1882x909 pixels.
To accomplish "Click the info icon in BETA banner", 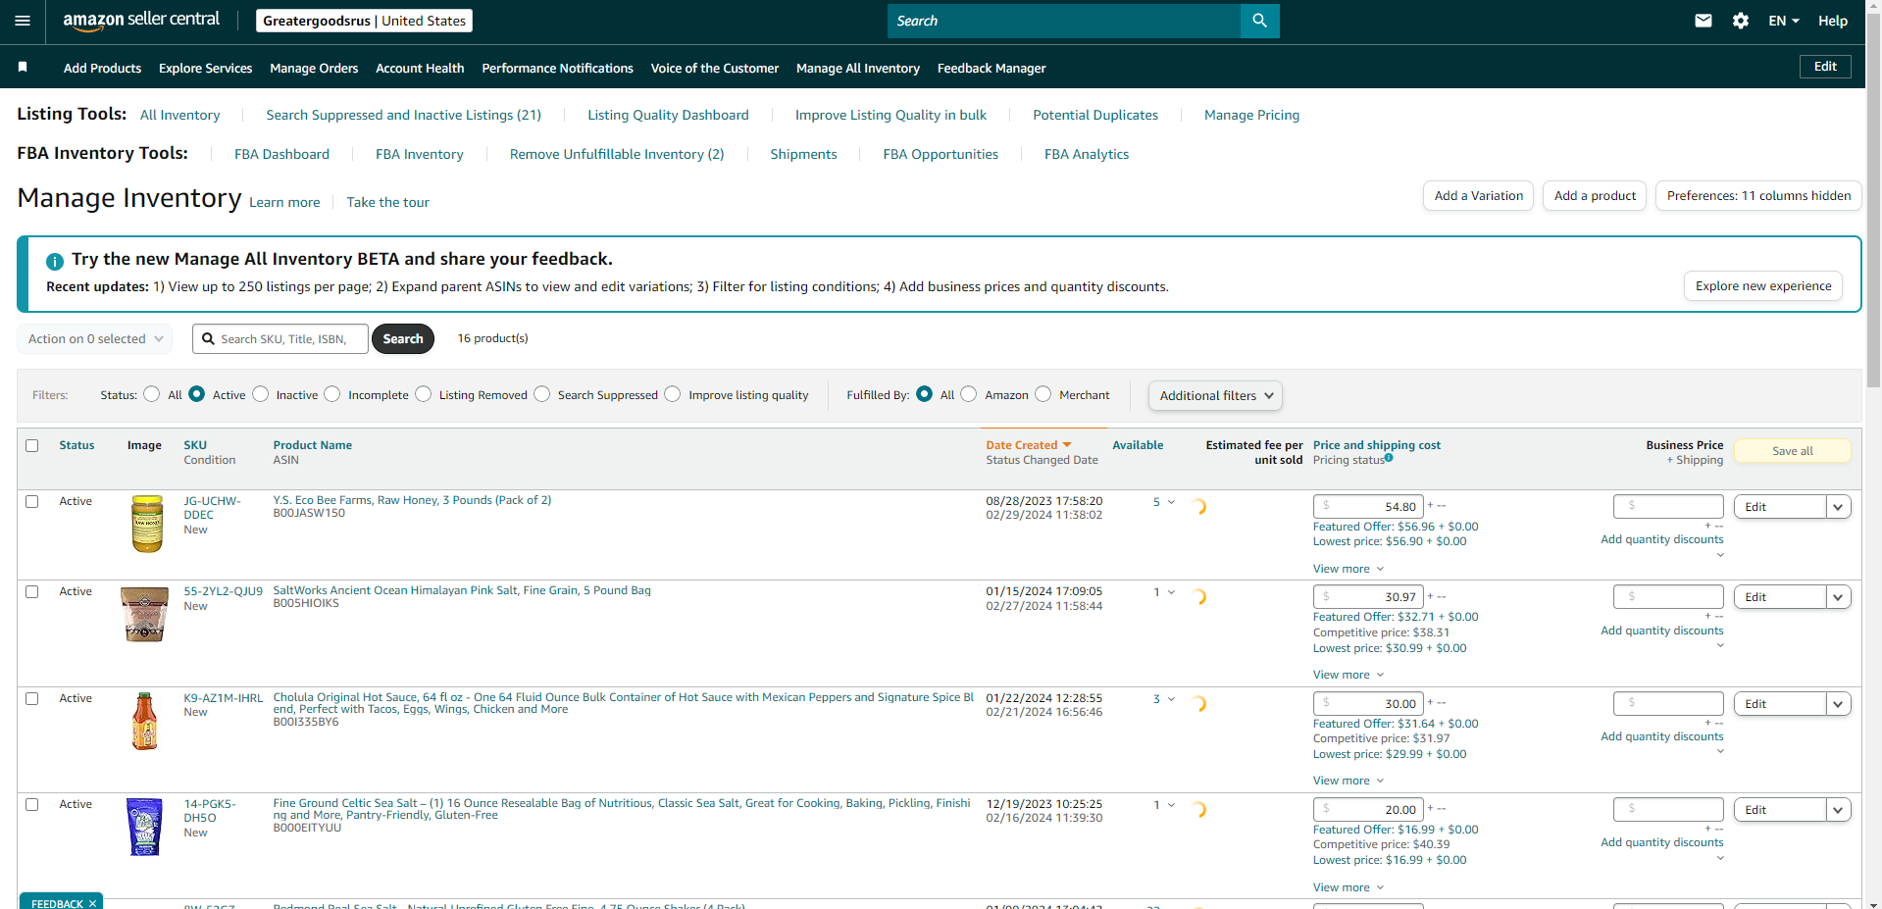I will point(55,261).
